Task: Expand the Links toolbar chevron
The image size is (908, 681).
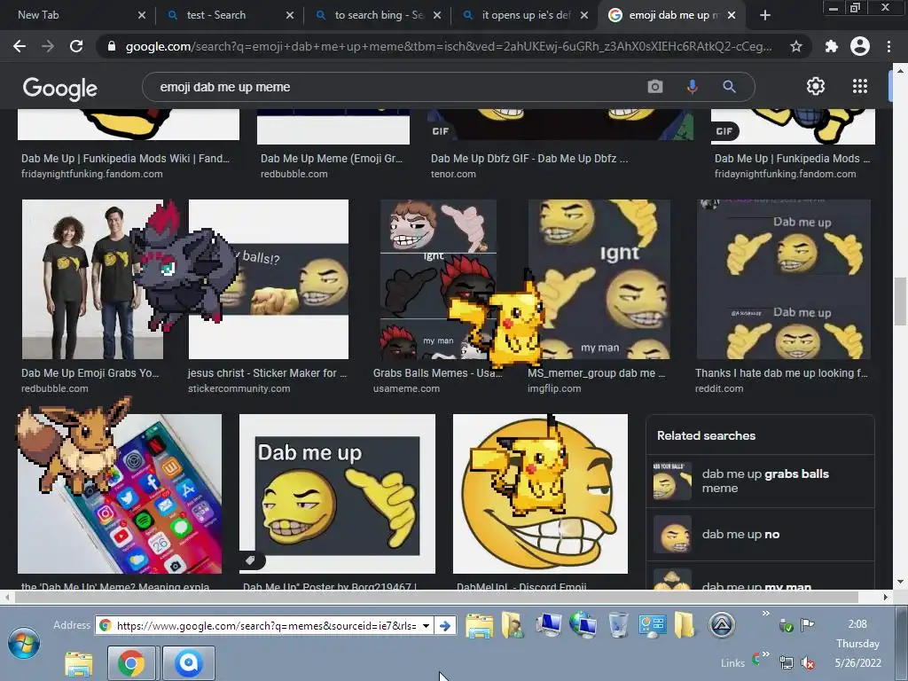Action: tap(765, 654)
